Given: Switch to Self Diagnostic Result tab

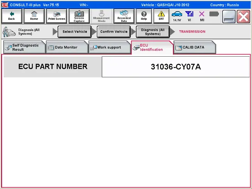Looking at the screenshot, I should [24, 48].
